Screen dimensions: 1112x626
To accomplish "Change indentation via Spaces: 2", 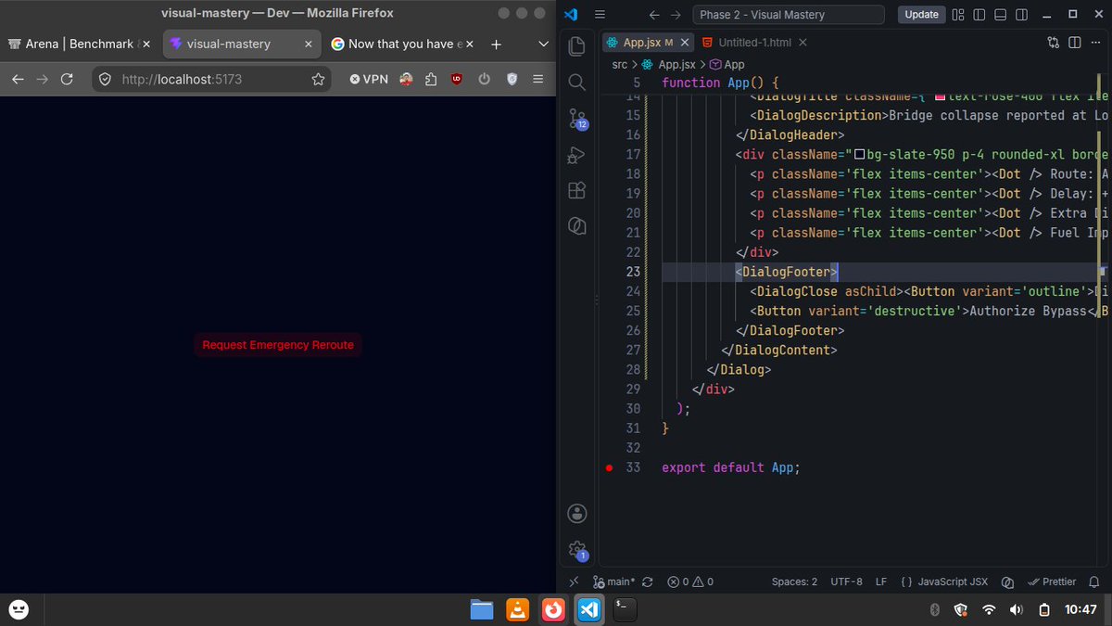I will [794, 581].
